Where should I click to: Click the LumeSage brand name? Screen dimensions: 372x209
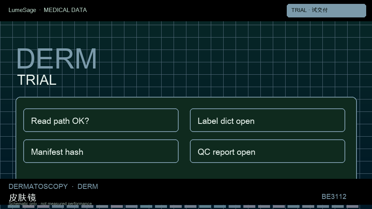[22, 10]
